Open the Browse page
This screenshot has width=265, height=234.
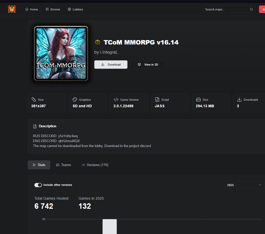click(53, 9)
